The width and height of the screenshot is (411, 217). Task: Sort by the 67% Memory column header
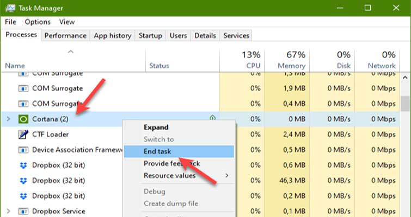287,60
